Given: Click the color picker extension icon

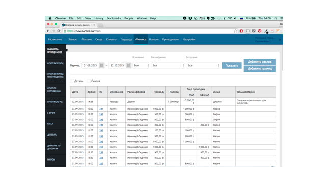Looking at the screenshot, I should [x=266, y=31].
